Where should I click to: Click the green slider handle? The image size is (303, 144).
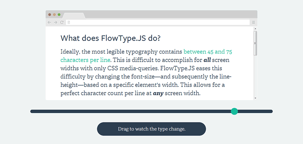(x=235, y=111)
